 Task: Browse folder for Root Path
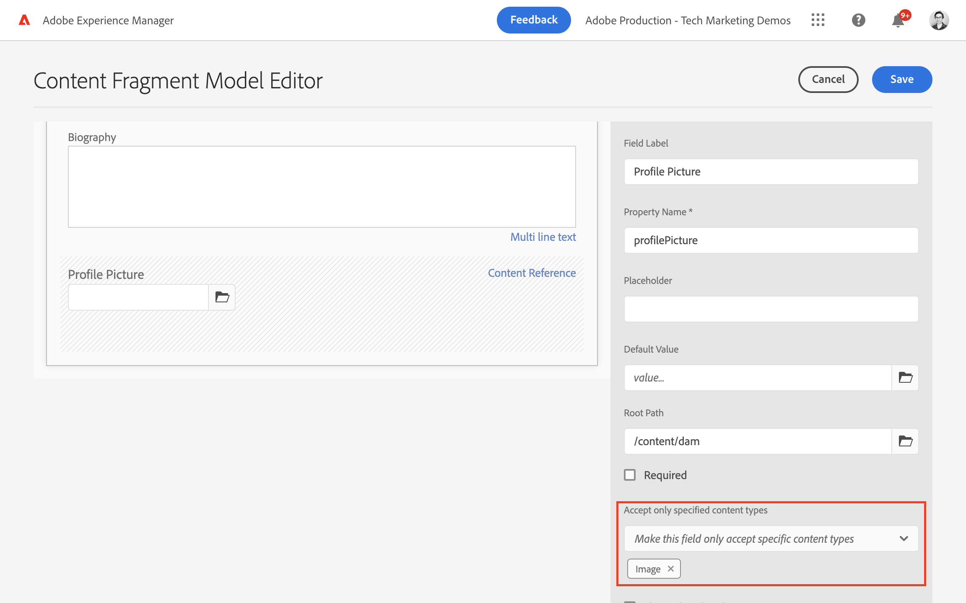coord(905,441)
